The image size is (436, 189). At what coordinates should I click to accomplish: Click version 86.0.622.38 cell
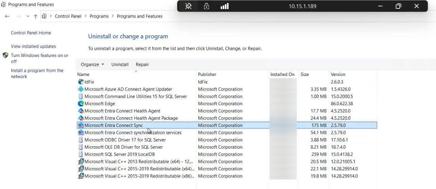point(342,103)
